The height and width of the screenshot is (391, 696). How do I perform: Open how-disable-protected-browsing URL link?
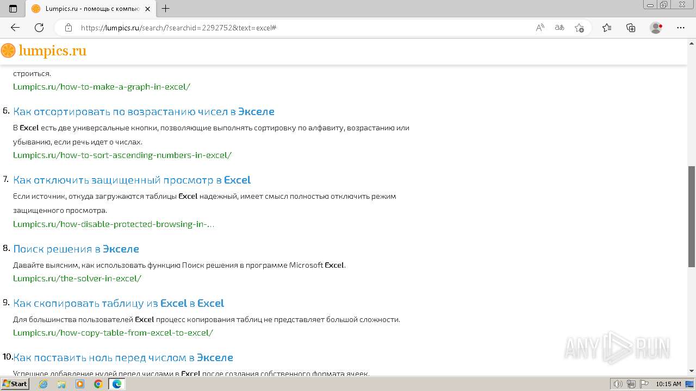coord(114,224)
